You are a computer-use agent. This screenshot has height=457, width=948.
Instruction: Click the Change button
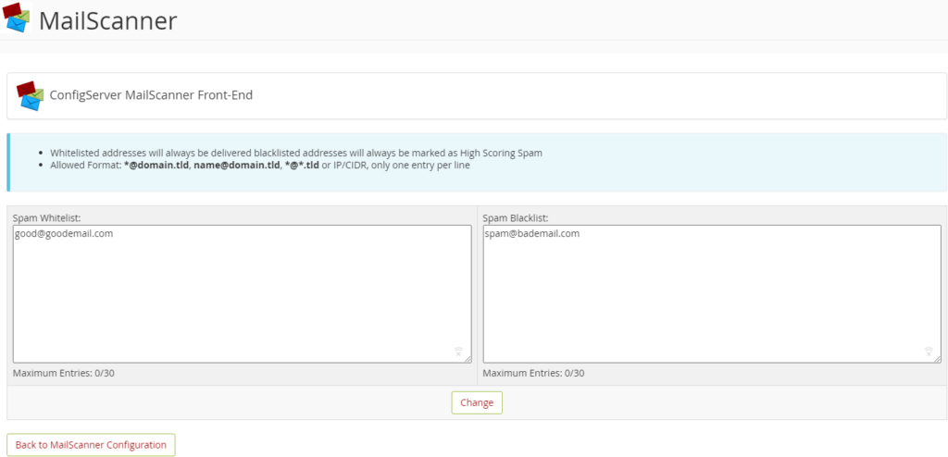[x=477, y=402]
